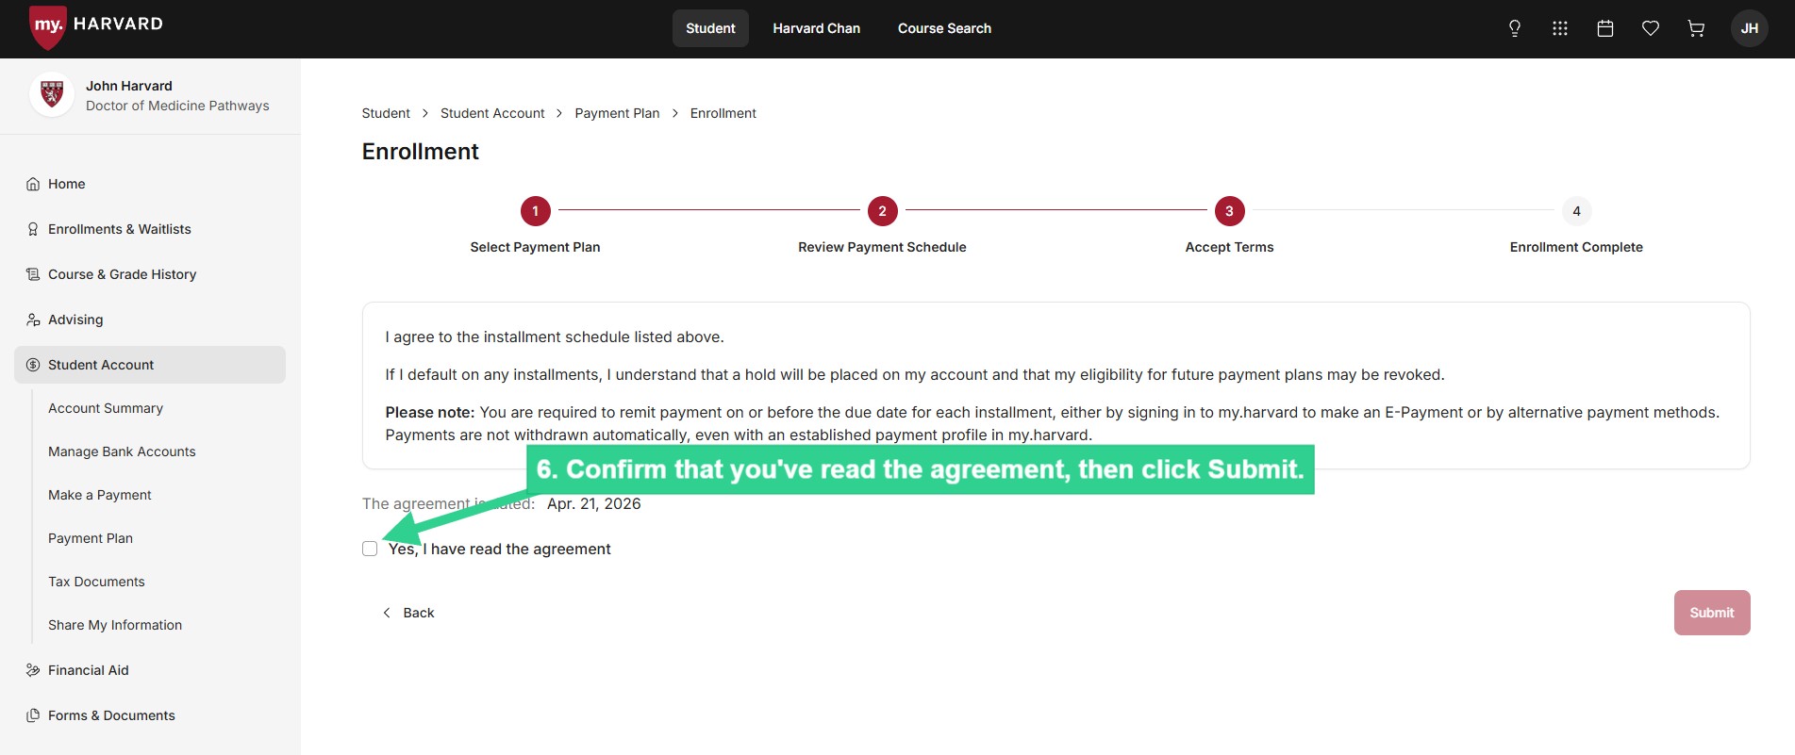This screenshot has width=1795, height=755.
Task: Go to step 1 Select Payment Plan
Action: point(535,211)
